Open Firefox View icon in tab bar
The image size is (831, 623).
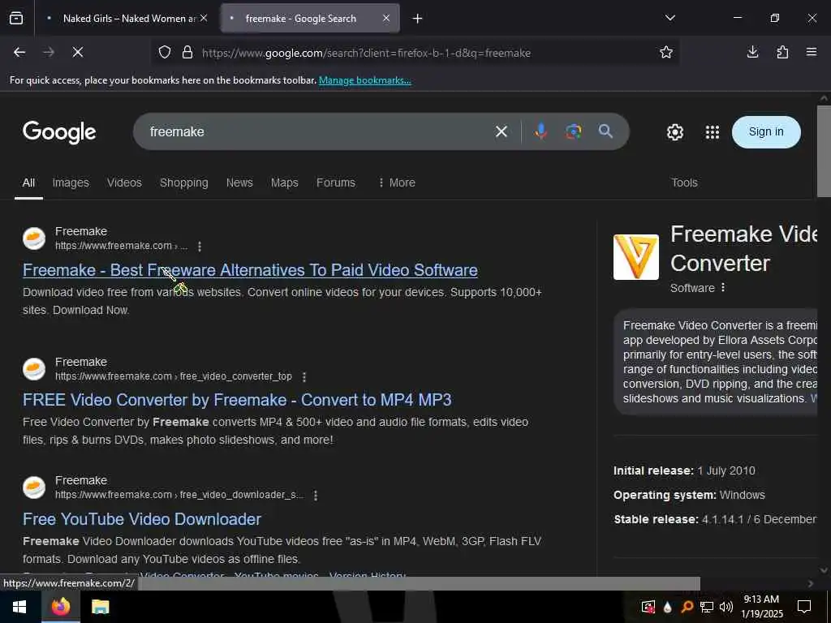[16, 19]
